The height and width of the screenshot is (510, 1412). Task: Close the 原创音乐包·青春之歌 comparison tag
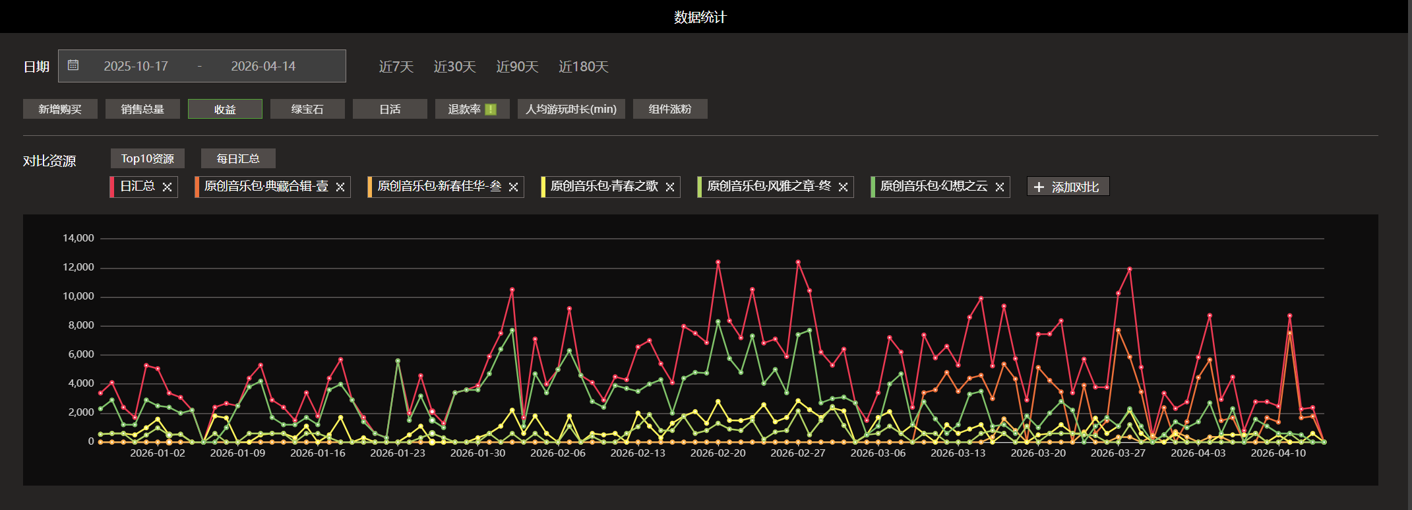pos(669,187)
